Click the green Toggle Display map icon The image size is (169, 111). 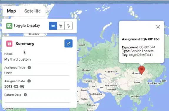(9, 26)
